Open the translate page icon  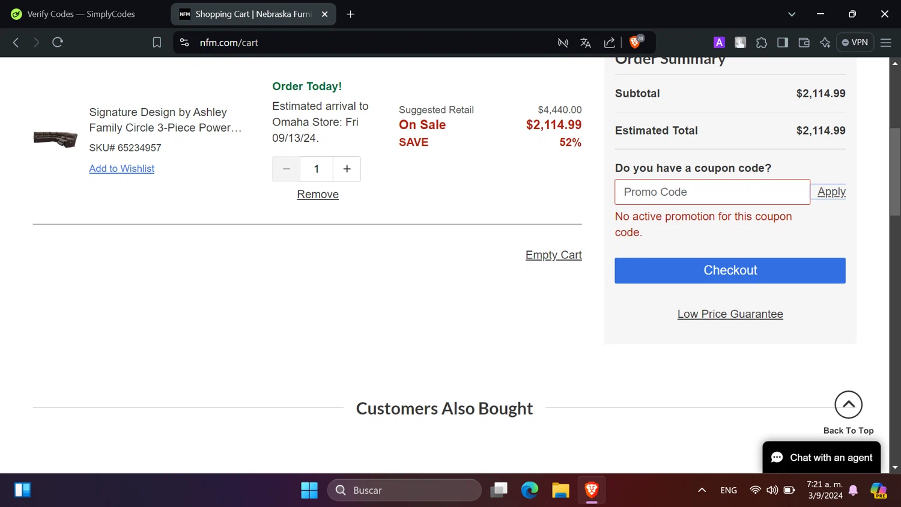(586, 43)
